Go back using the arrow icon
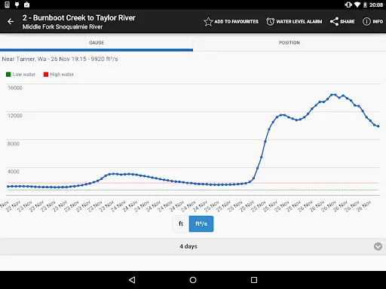Image resolution: width=386 pixels, height=289 pixels. [x=11, y=22]
